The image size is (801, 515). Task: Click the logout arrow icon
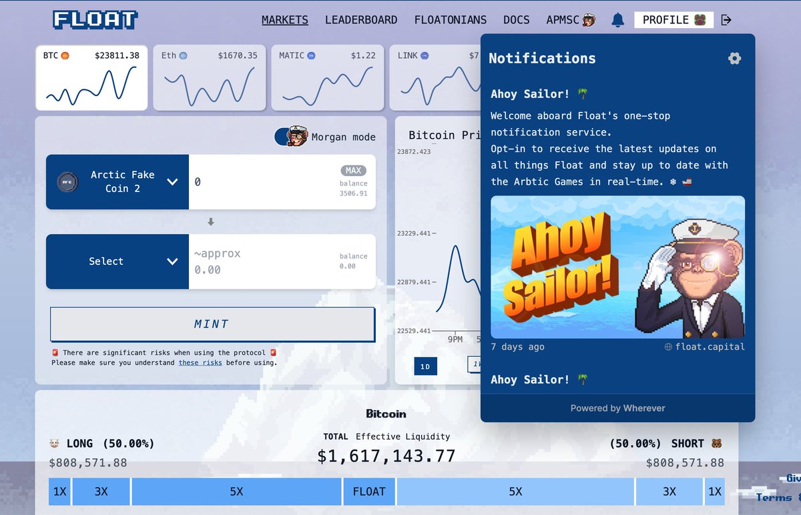pos(727,20)
